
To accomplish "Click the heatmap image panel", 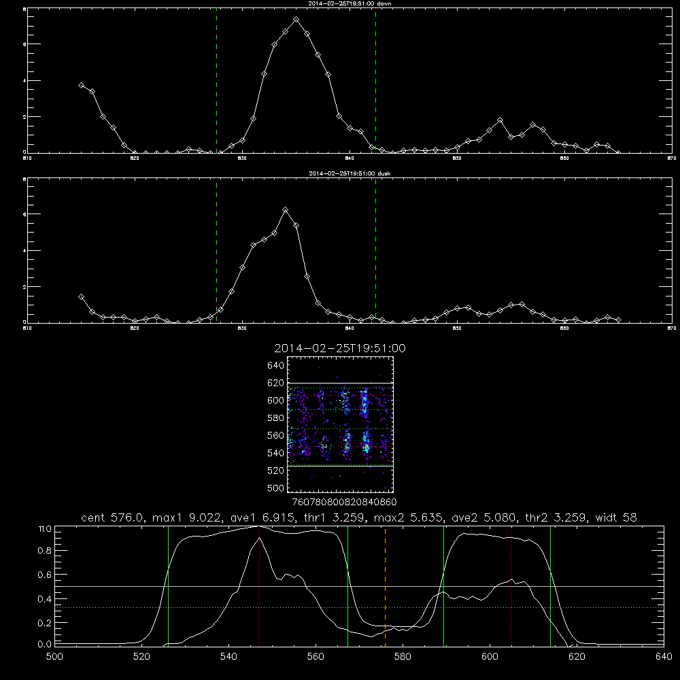I will 340,424.
